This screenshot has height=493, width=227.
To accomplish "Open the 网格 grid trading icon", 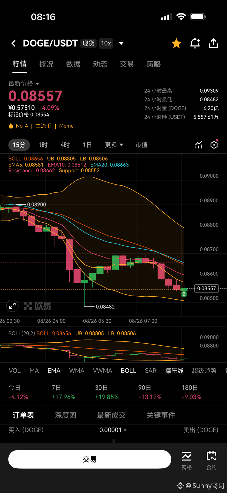I will click(x=187, y=461).
